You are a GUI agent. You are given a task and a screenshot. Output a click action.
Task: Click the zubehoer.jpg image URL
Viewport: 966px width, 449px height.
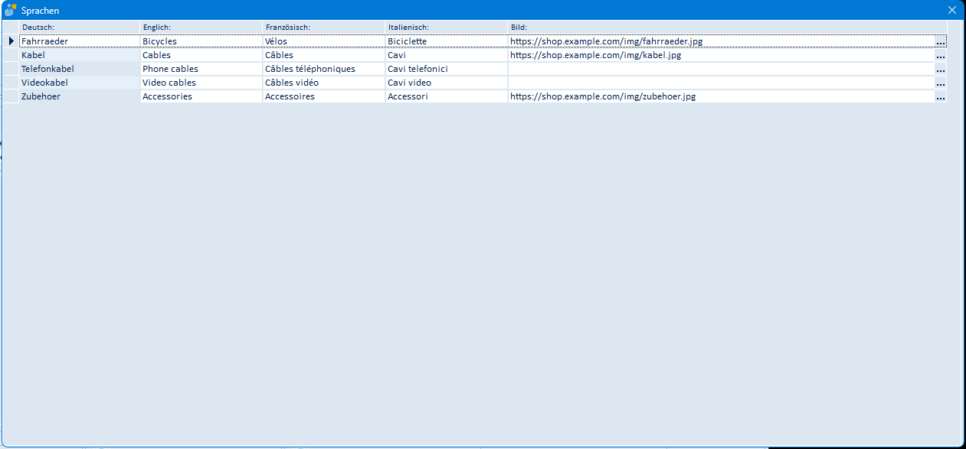(603, 96)
